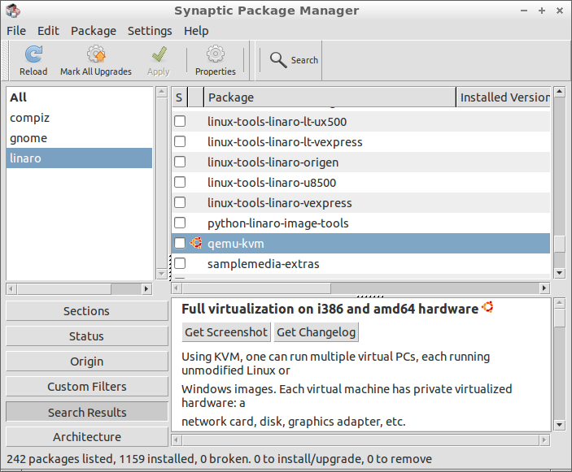
Task: Sort by the S status column header
Action: point(179,97)
